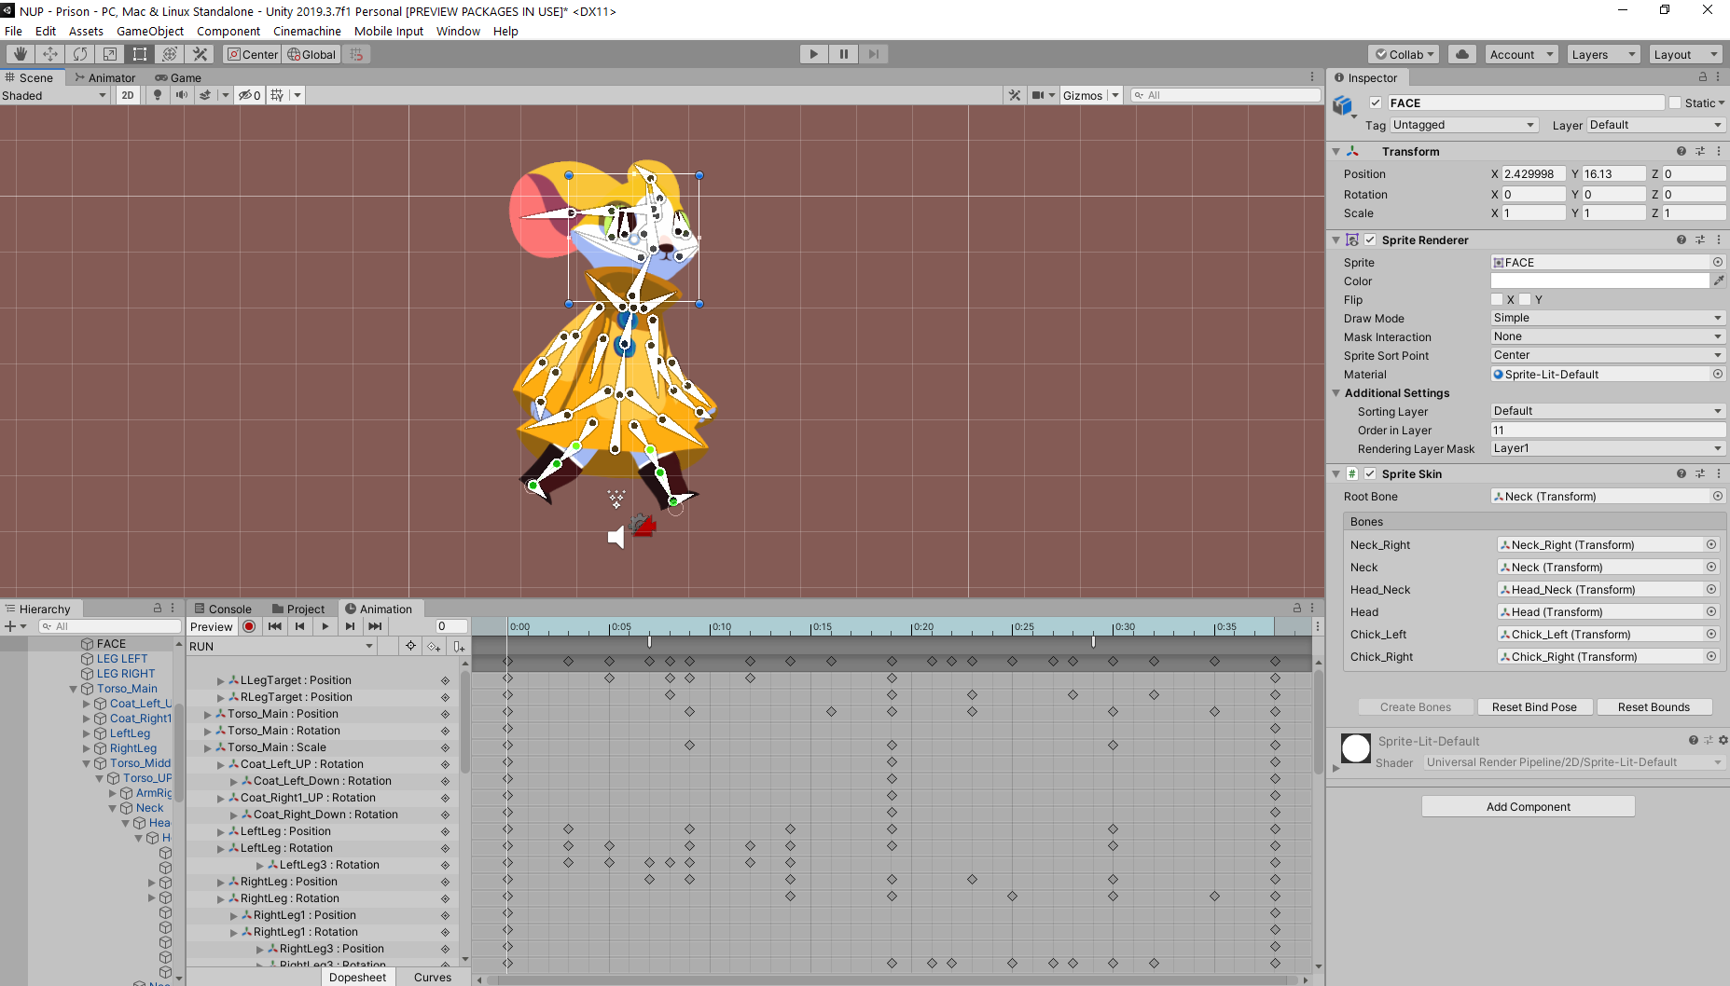Viewport: 1730px width, 986px height.
Task: Add keyframe in Animation window
Action: point(435,646)
